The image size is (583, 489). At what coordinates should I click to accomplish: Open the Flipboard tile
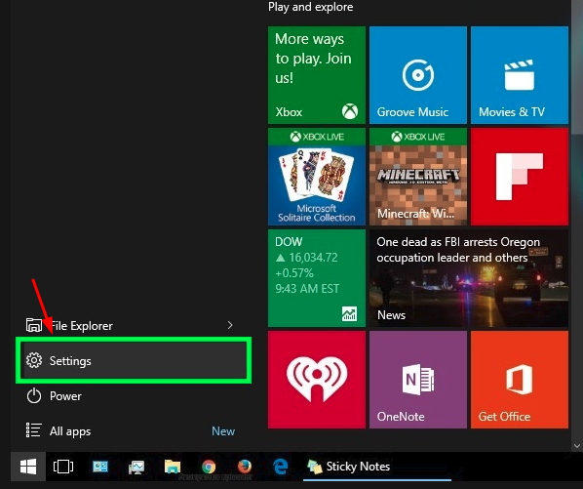520,177
